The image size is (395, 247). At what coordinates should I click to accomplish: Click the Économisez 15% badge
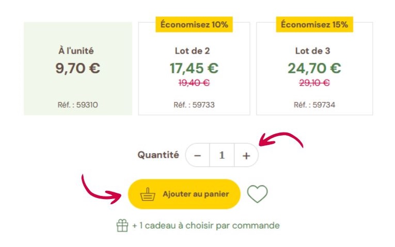314,24
